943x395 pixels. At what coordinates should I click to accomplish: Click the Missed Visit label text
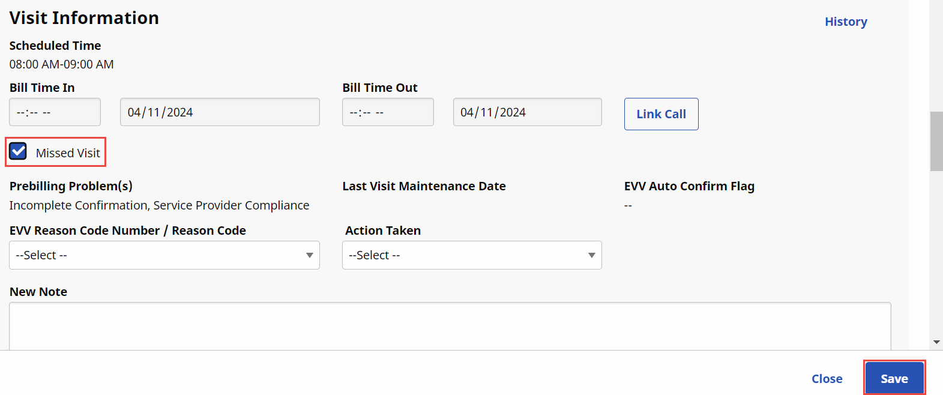click(68, 153)
